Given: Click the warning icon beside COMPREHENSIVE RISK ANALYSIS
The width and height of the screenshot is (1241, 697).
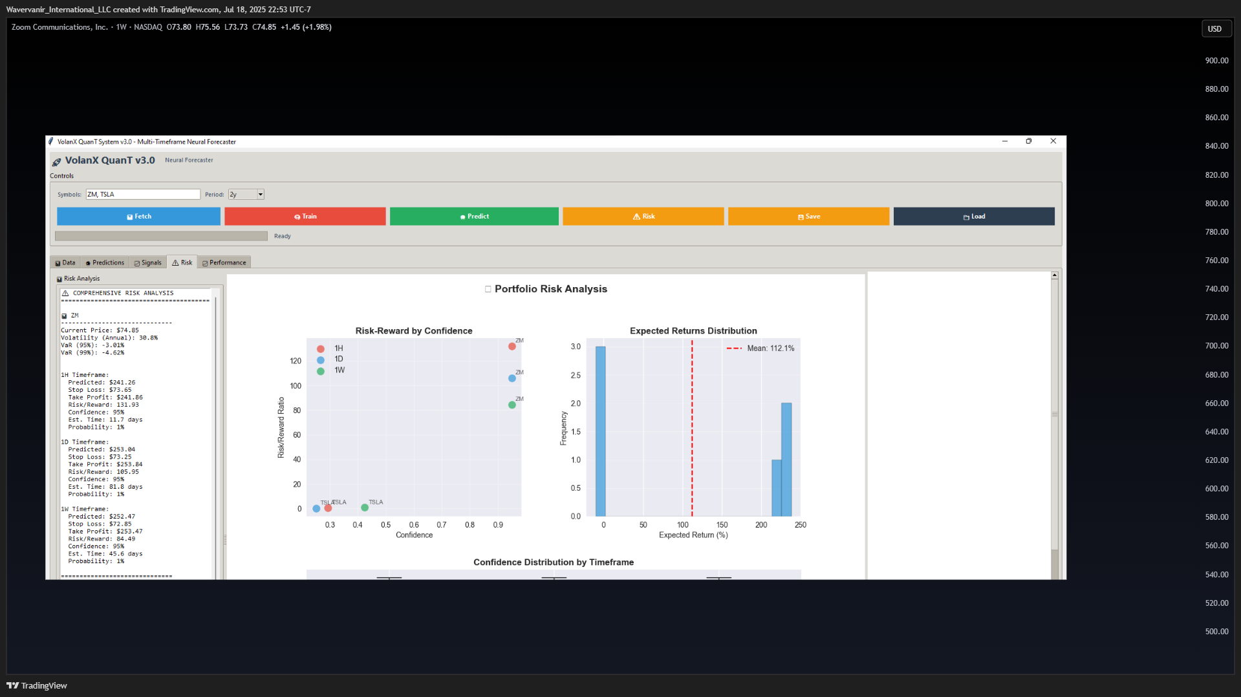Looking at the screenshot, I should [65, 293].
